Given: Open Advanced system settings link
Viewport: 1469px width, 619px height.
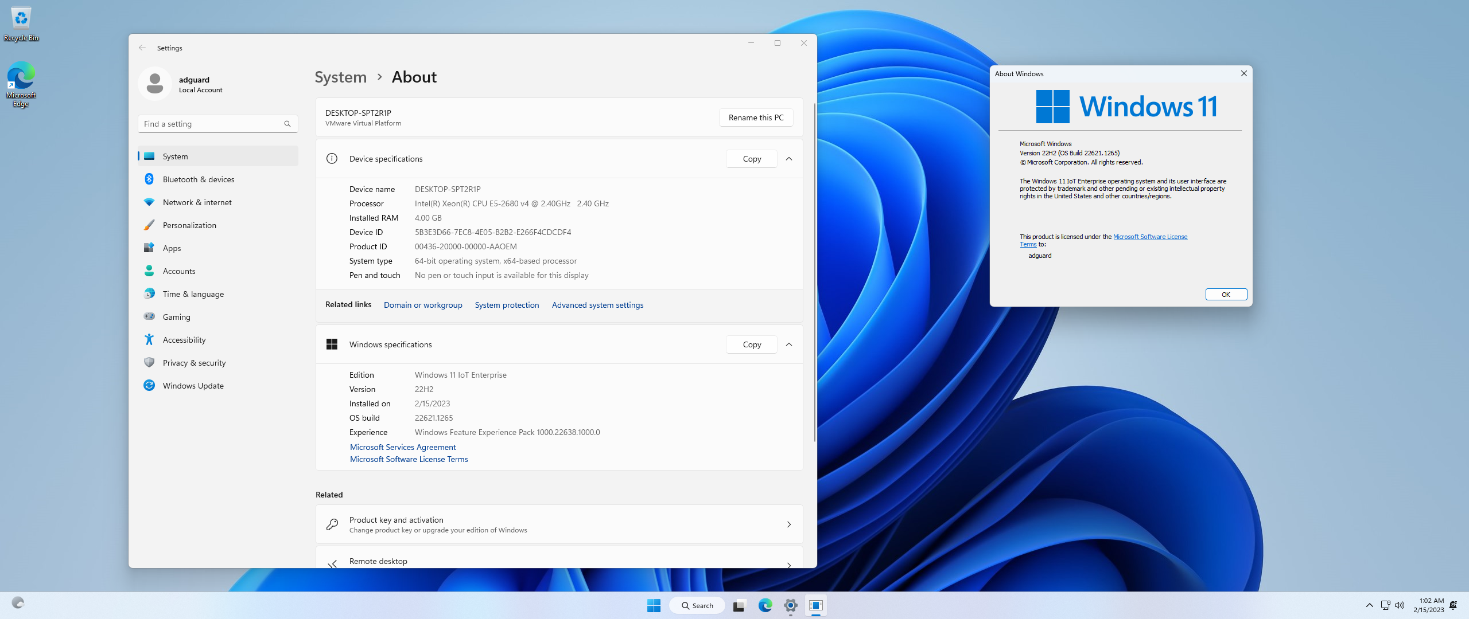Looking at the screenshot, I should (x=597, y=305).
